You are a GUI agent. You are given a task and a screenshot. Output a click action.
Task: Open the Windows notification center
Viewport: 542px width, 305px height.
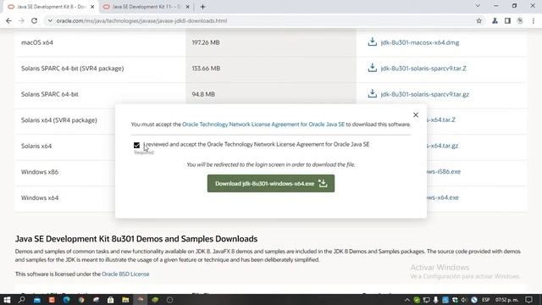coord(528,300)
